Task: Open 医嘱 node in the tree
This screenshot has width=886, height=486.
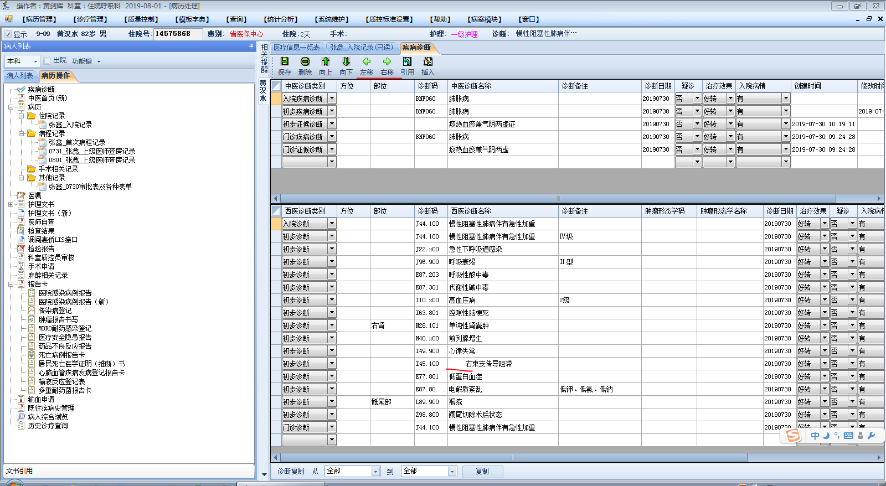Action: (x=34, y=195)
